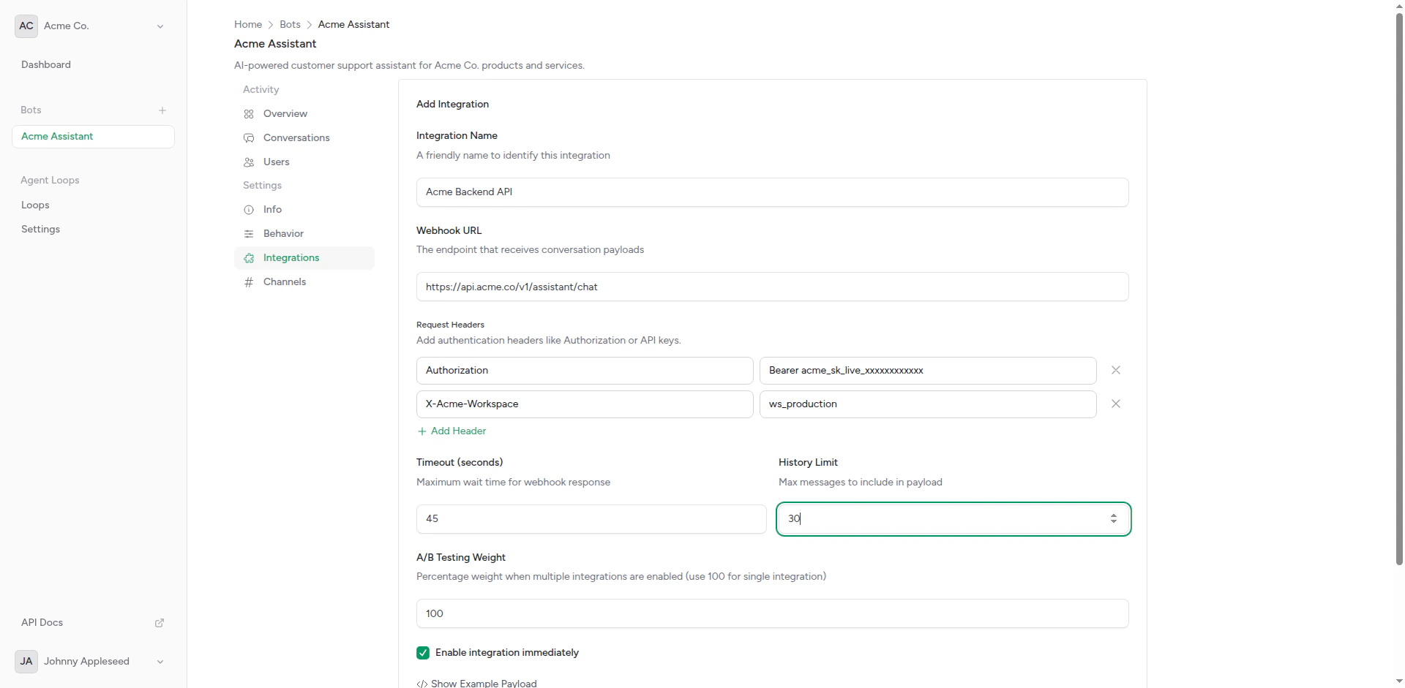The height and width of the screenshot is (688, 1405).
Task: Open Behavior via its sliders icon
Action: tap(249, 234)
